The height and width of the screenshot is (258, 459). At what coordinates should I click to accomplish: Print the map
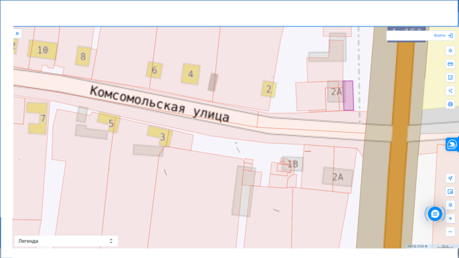(450, 104)
